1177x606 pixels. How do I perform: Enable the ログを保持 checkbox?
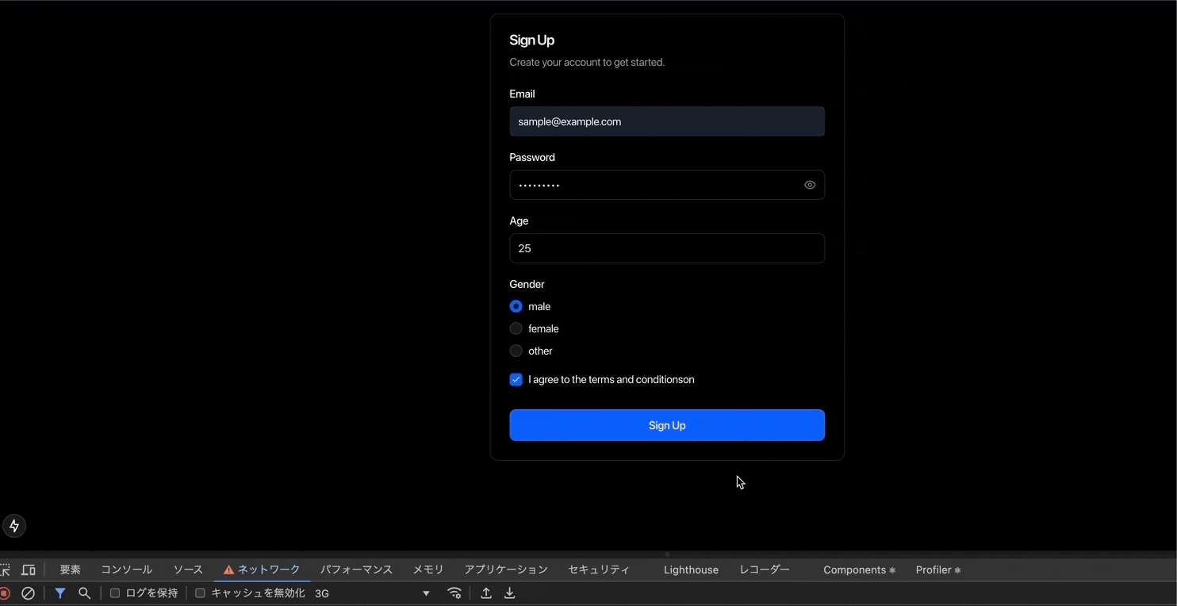pos(115,593)
